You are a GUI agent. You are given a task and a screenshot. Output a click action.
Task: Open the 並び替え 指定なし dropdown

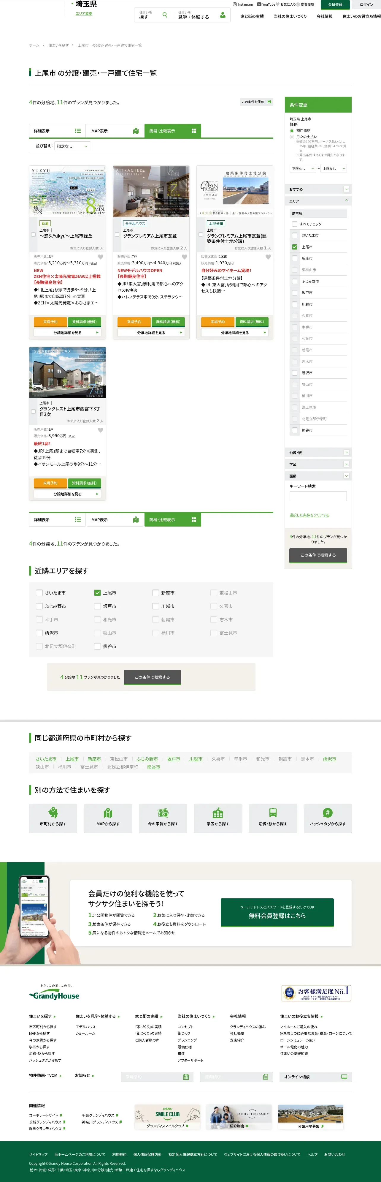pyautogui.click(x=72, y=146)
